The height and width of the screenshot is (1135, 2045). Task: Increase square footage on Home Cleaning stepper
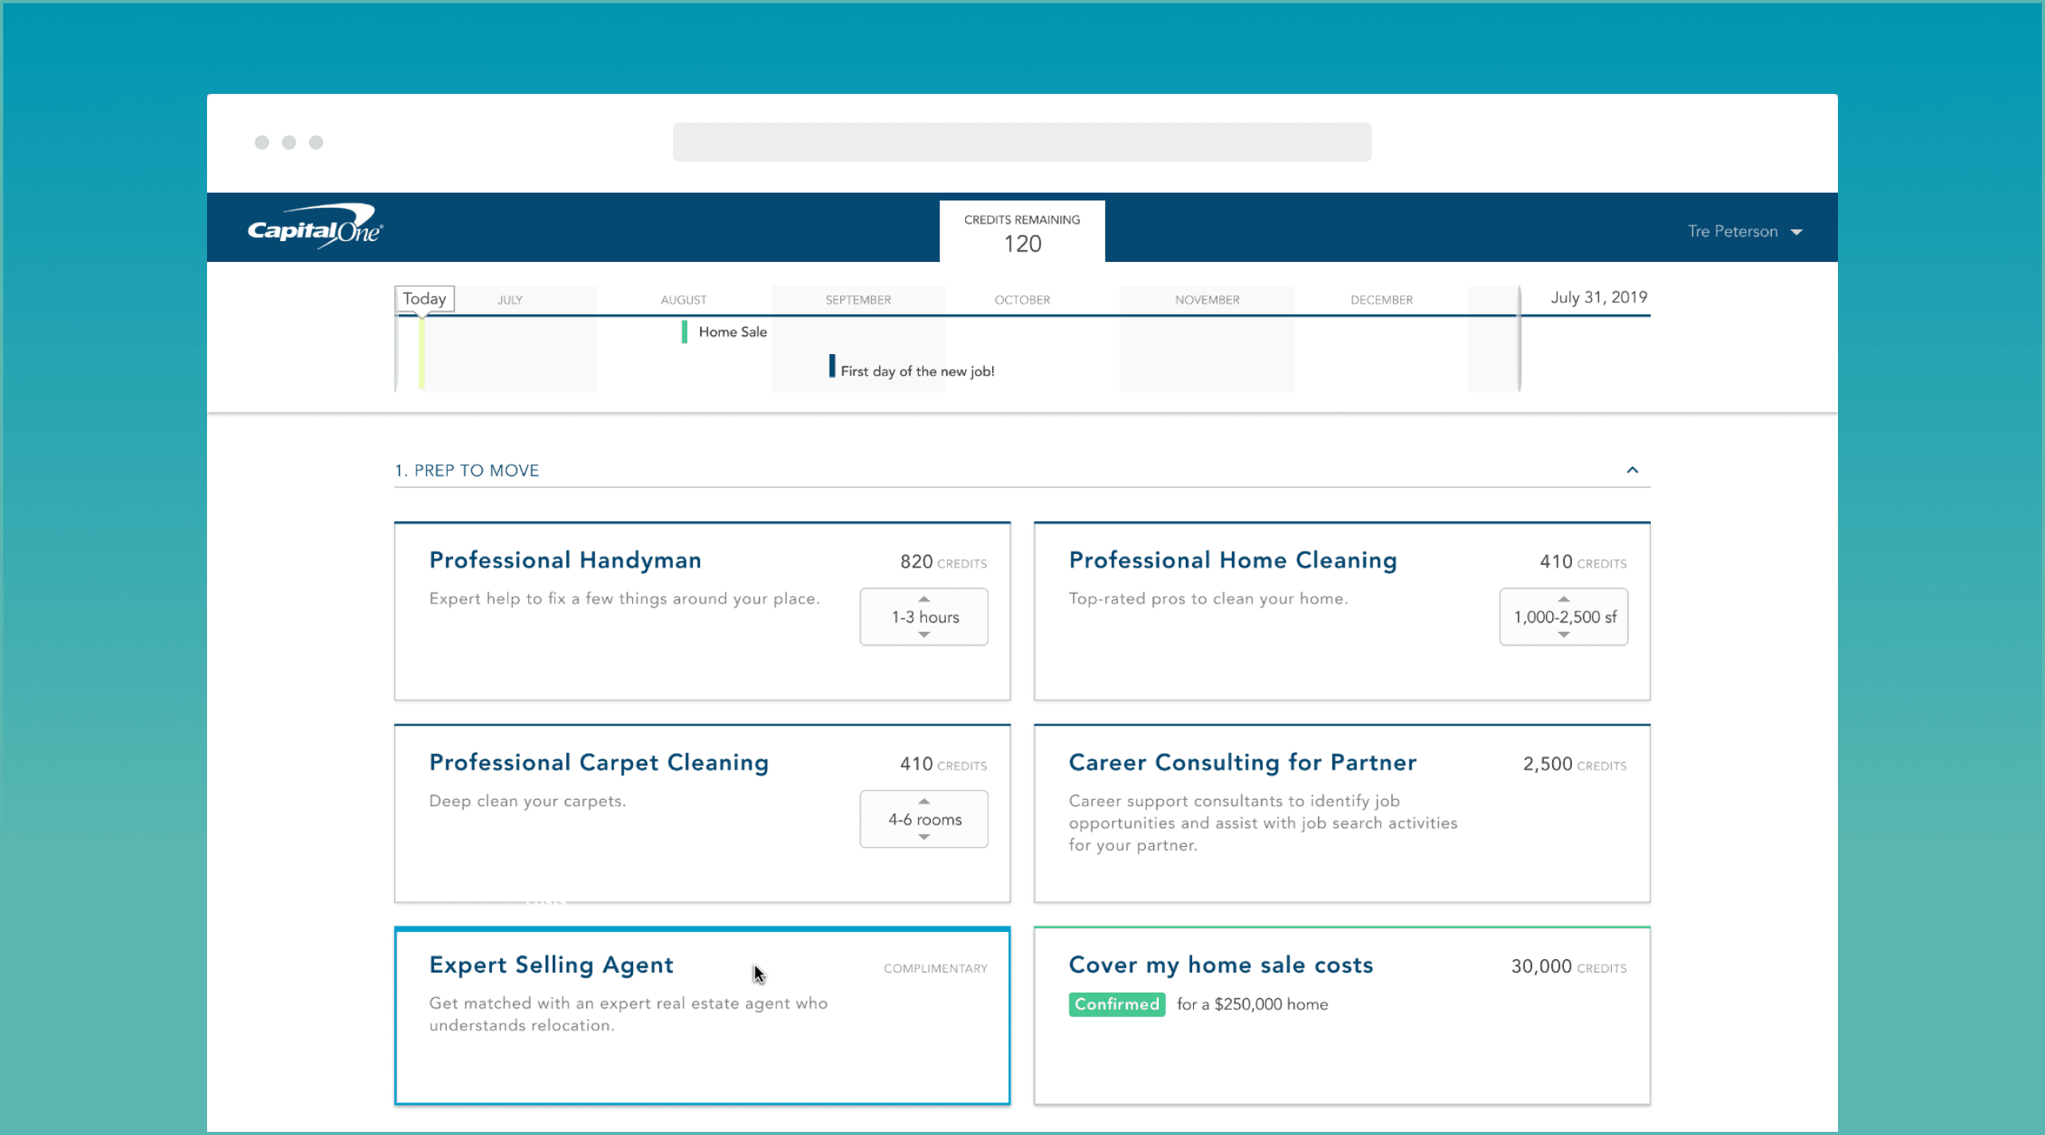coord(1563,598)
